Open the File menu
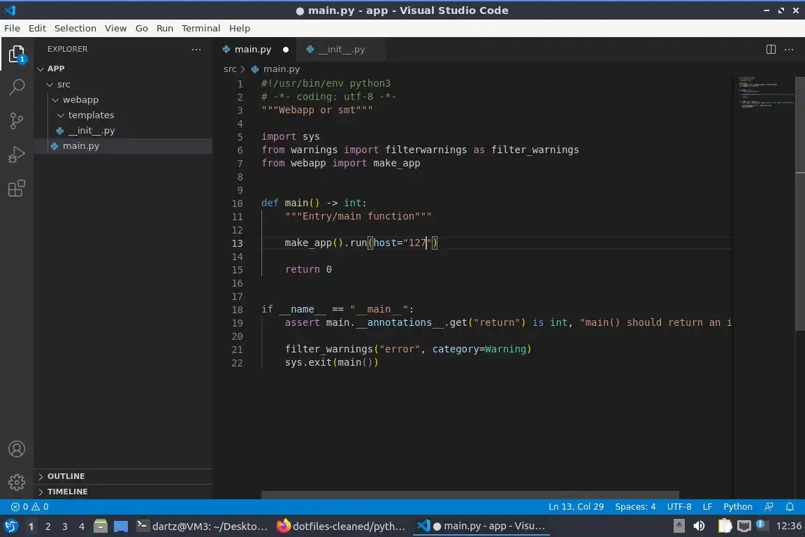The height and width of the screenshot is (537, 805). (12, 28)
